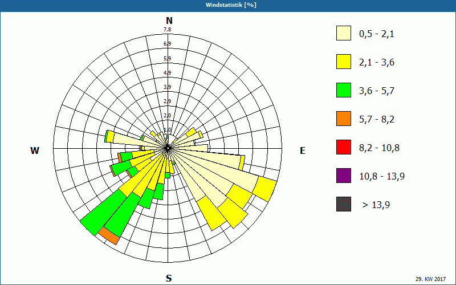
Task: Click the W compass label
Action: pyautogui.click(x=35, y=150)
